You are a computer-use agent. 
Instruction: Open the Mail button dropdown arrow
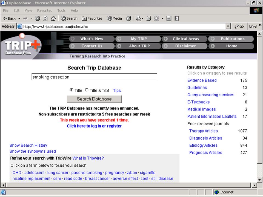142,18
